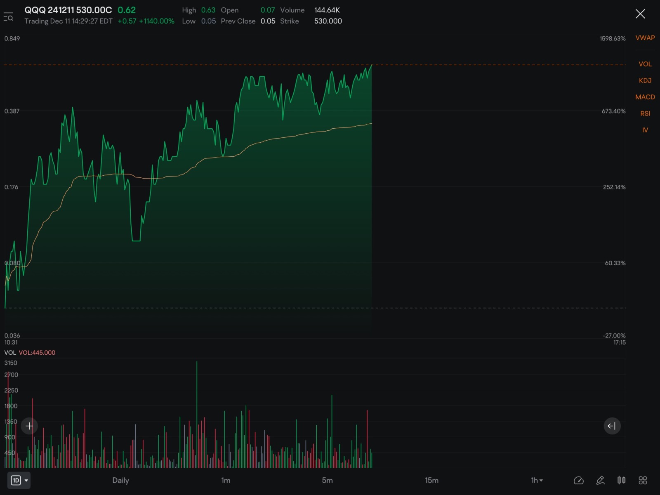Switch to the Daily timeframe tab

120,480
